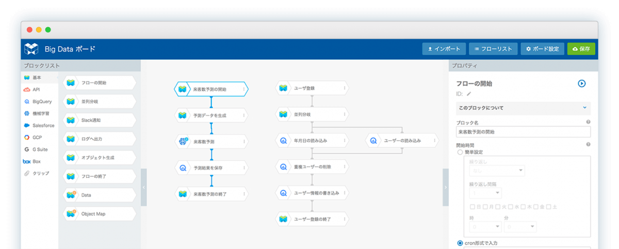
Task: Open the 時 hour dropdown
Action: pyautogui.click(x=485, y=227)
